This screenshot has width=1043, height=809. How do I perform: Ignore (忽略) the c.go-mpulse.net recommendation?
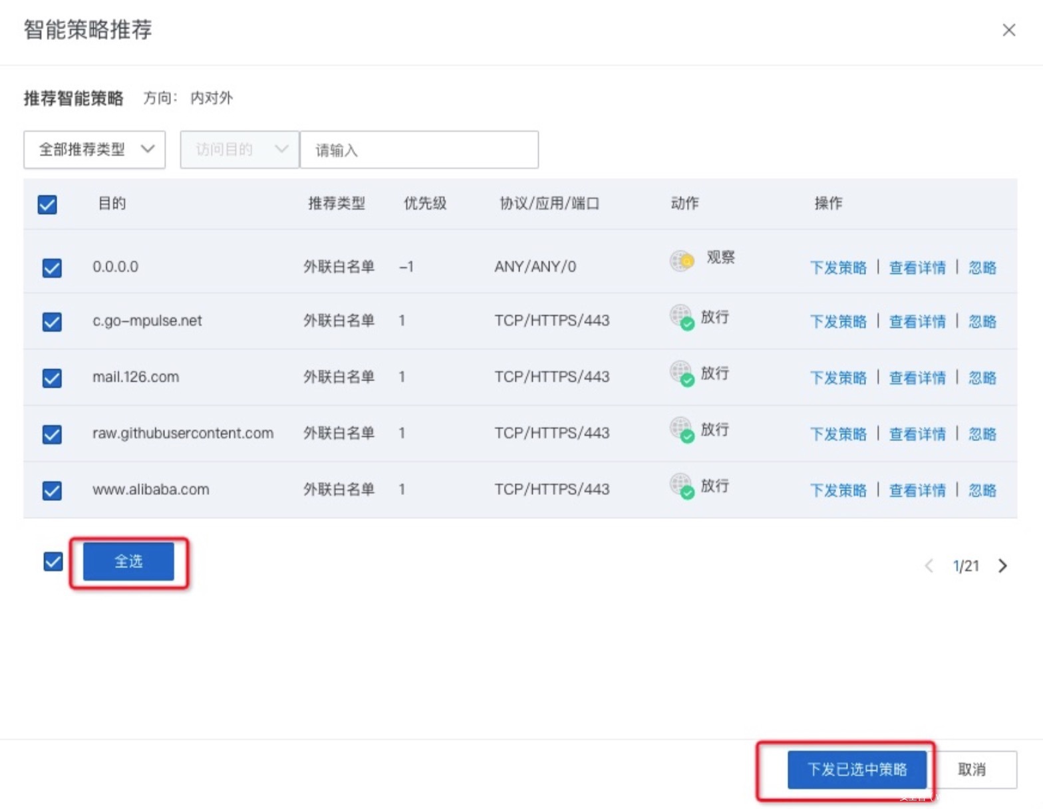pos(982,322)
